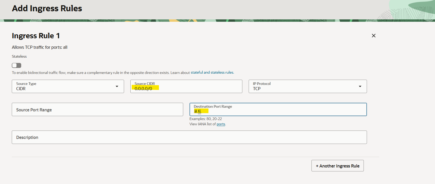The height and width of the screenshot is (184, 435).
Task: Select the Destination Port Range input
Action: pos(278,111)
